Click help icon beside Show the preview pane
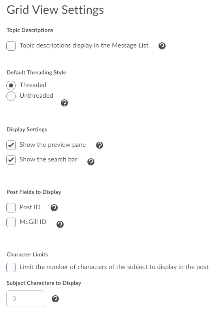 click(100, 145)
